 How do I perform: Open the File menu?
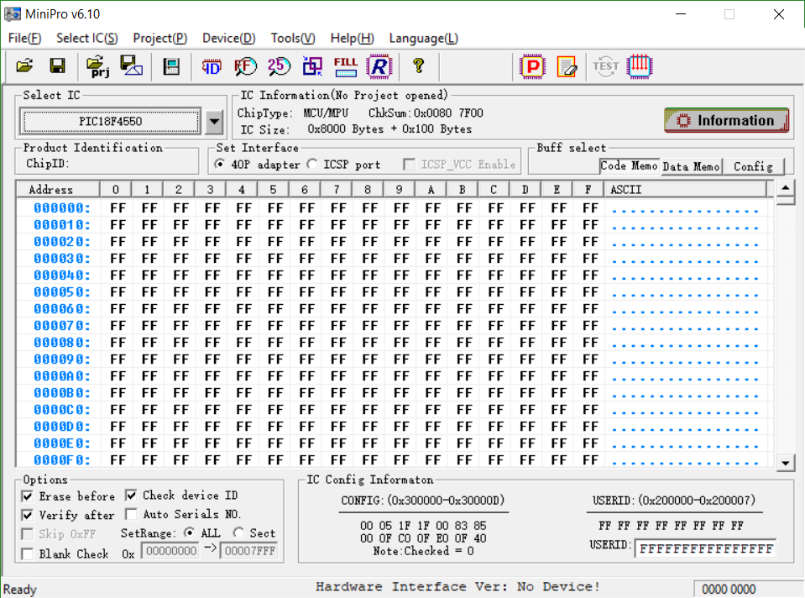click(24, 39)
